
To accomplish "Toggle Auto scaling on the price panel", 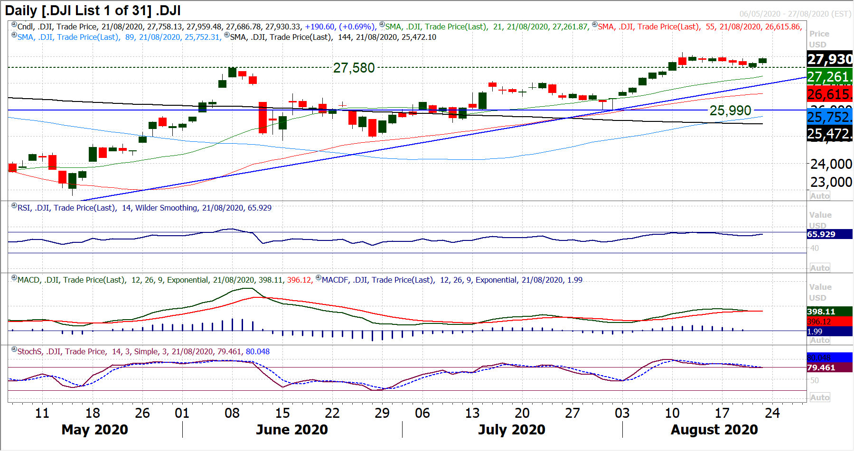I will pos(820,196).
